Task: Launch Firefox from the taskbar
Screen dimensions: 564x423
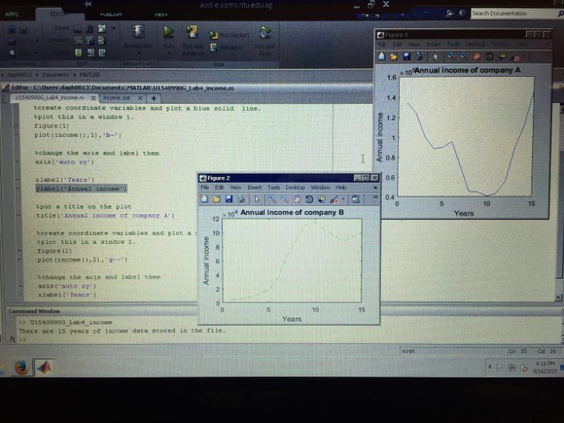Action: (x=21, y=367)
